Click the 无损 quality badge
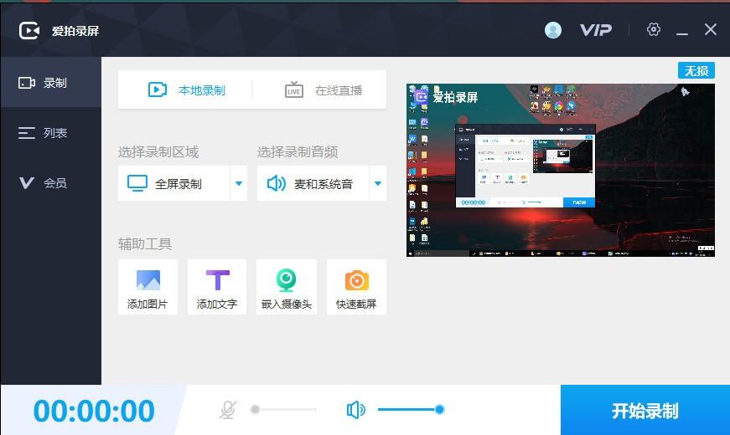730x435 pixels. 696,70
